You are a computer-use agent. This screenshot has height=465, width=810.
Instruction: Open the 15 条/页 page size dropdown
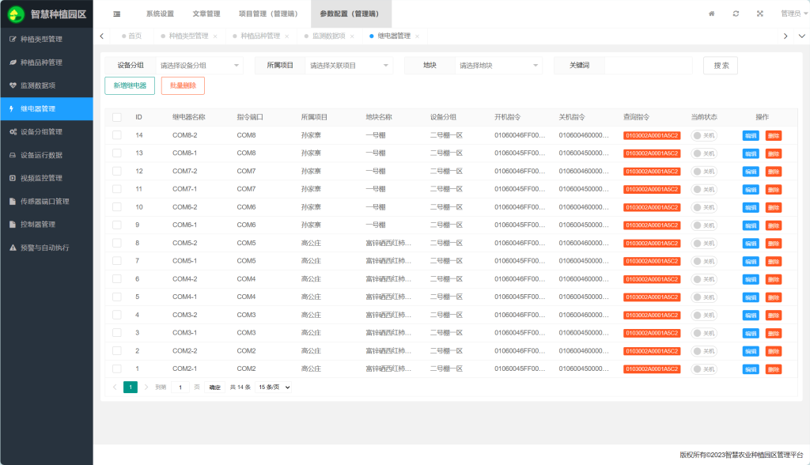coord(274,387)
